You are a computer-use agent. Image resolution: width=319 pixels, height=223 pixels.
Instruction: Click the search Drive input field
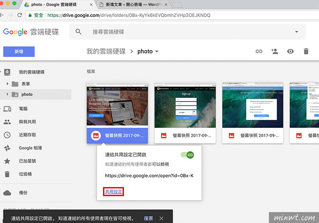tap(187, 32)
